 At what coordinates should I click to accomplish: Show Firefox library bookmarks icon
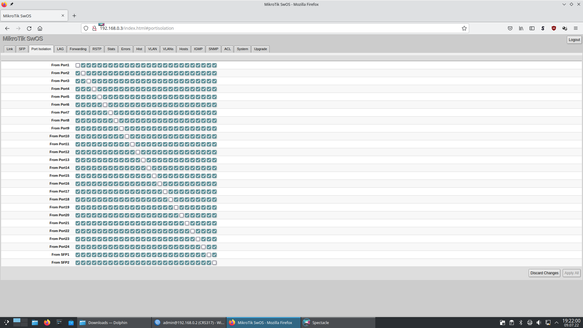pos(521,28)
